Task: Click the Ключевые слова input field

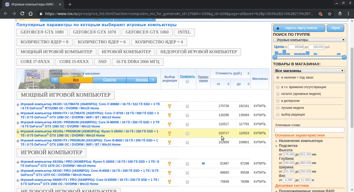Action: click(309, 130)
